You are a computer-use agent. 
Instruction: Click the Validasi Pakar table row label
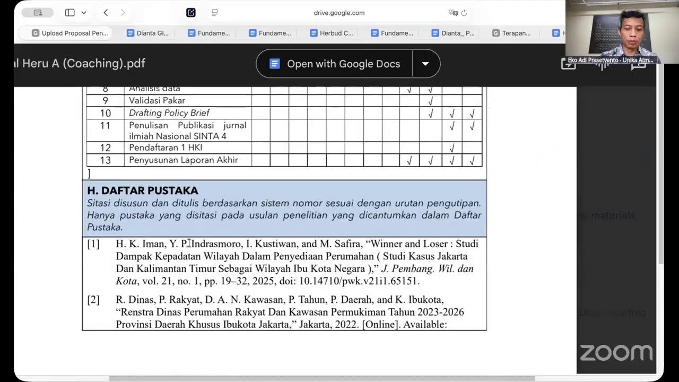pyautogui.click(x=157, y=100)
